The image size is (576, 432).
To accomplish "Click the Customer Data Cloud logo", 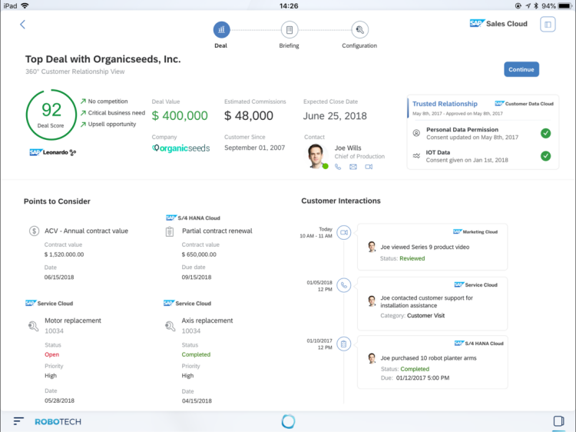I will pos(524,104).
